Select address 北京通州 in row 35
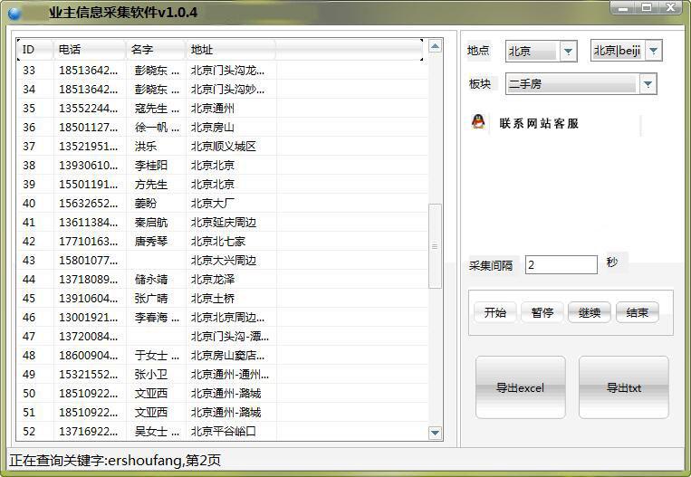The width and height of the screenshot is (691, 477). pyautogui.click(x=213, y=109)
